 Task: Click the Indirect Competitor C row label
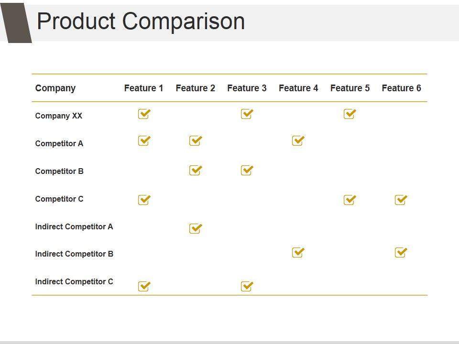tap(74, 281)
